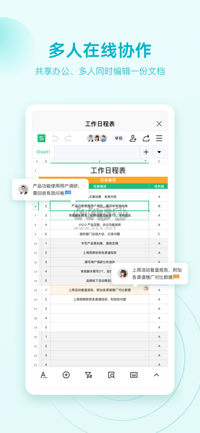The height and width of the screenshot is (433, 200).
Task: Open the column C header dropdown arrow
Action: (145, 161)
